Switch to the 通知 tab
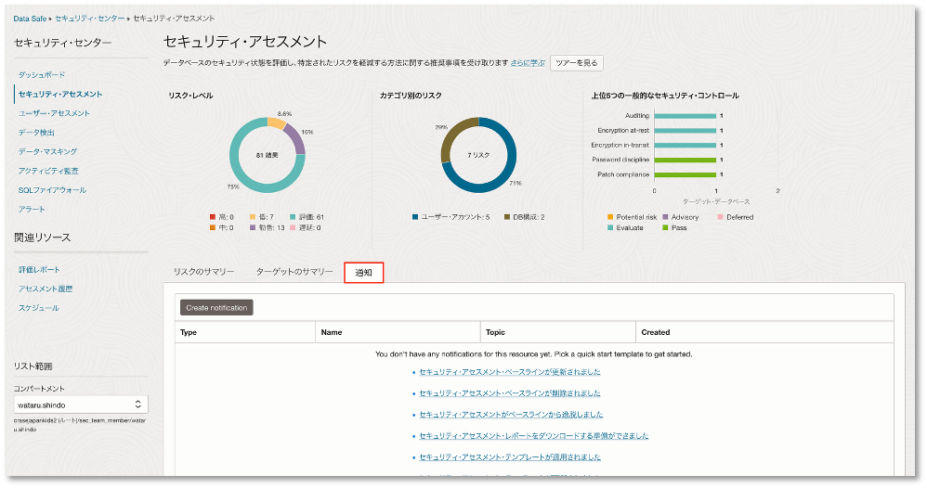This screenshot has width=927, height=488. point(363,272)
